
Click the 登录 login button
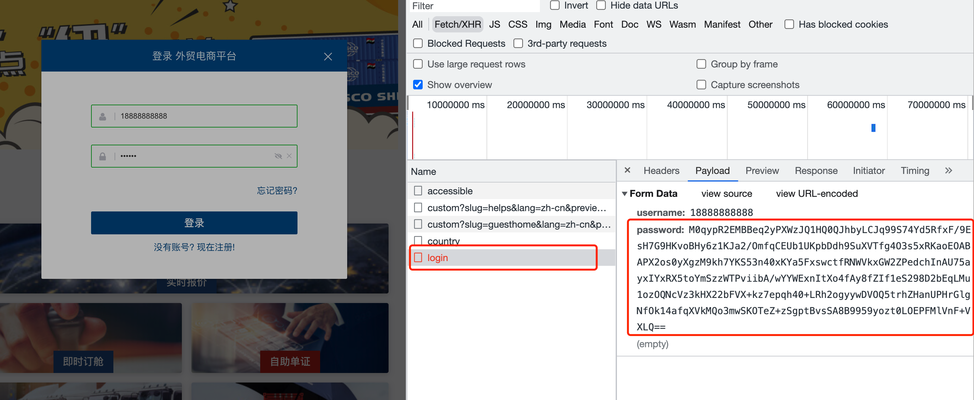tap(194, 223)
